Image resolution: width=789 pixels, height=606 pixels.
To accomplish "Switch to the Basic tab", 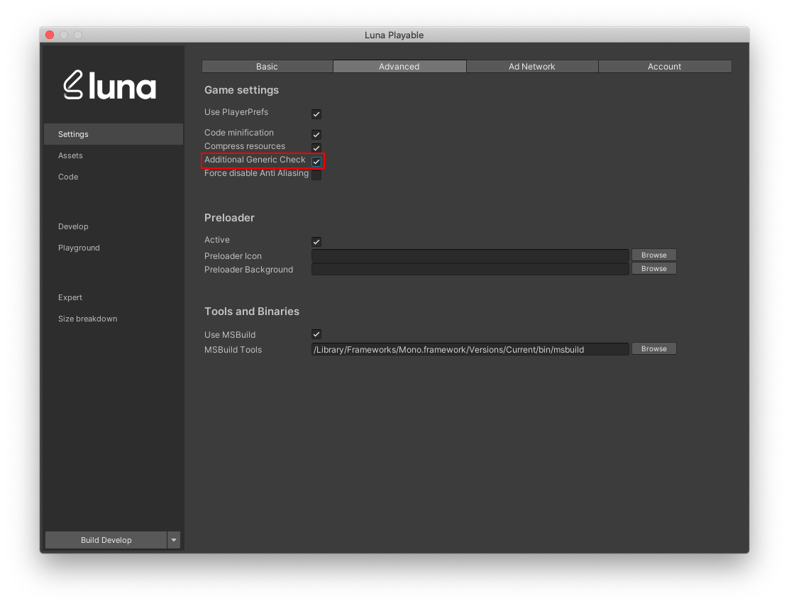I will point(267,67).
